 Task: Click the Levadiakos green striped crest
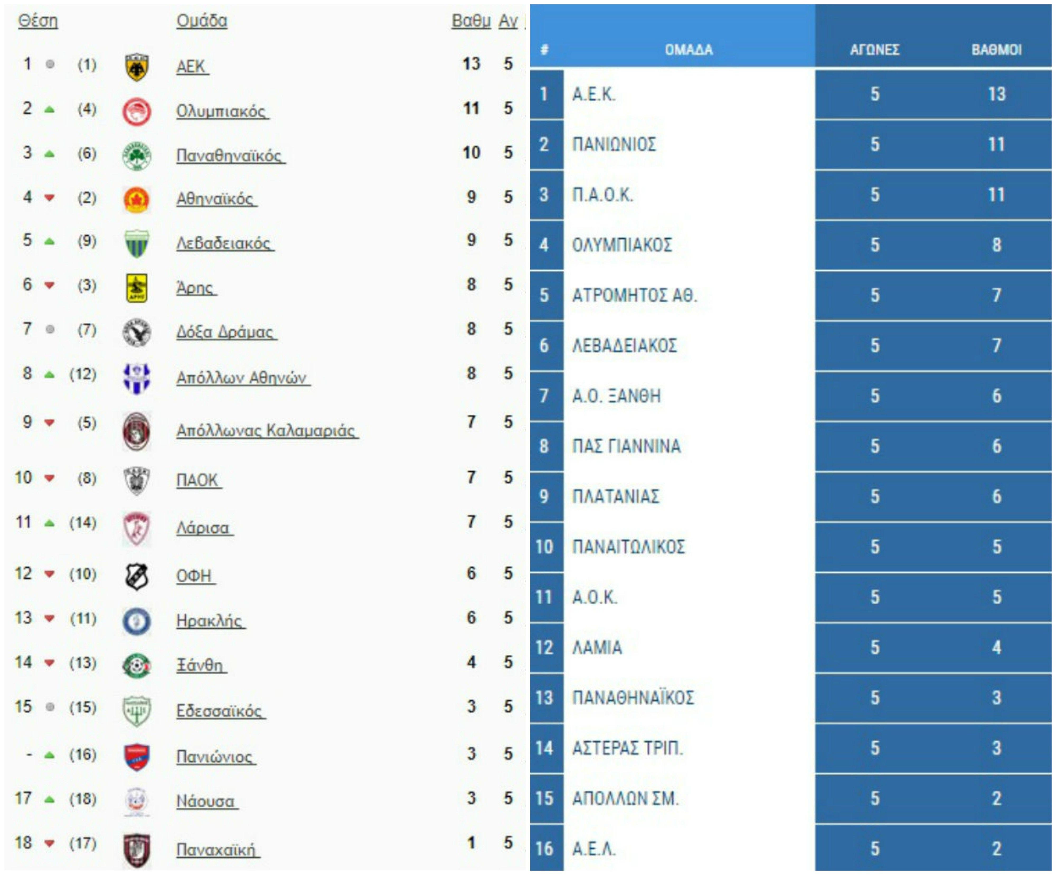pyautogui.click(x=136, y=243)
